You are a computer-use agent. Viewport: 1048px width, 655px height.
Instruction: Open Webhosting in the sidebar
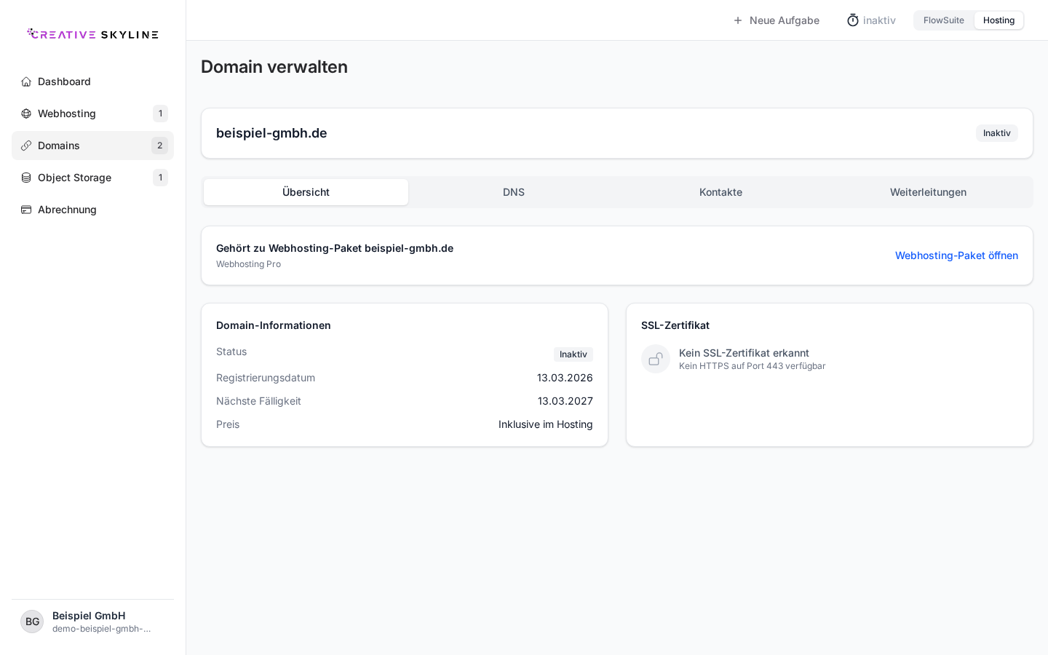click(x=92, y=114)
